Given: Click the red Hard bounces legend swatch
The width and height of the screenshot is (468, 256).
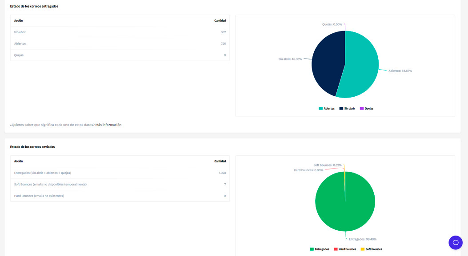Looking at the screenshot, I should click(x=336, y=249).
